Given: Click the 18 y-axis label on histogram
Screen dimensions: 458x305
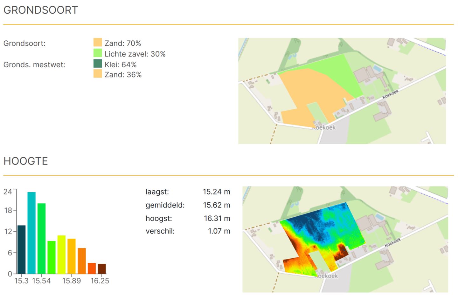Looking at the screenshot, I should 8,211.
